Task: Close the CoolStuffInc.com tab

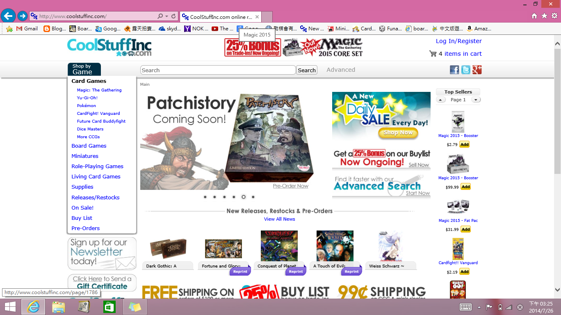Action: (x=257, y=17)
